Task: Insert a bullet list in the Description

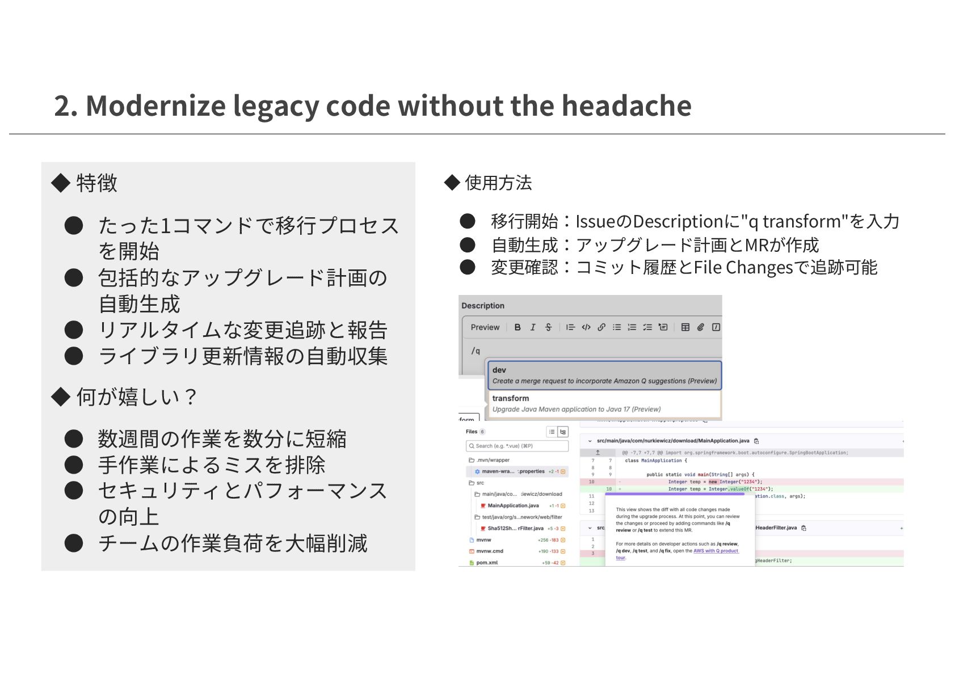Action: pos(617,327)
